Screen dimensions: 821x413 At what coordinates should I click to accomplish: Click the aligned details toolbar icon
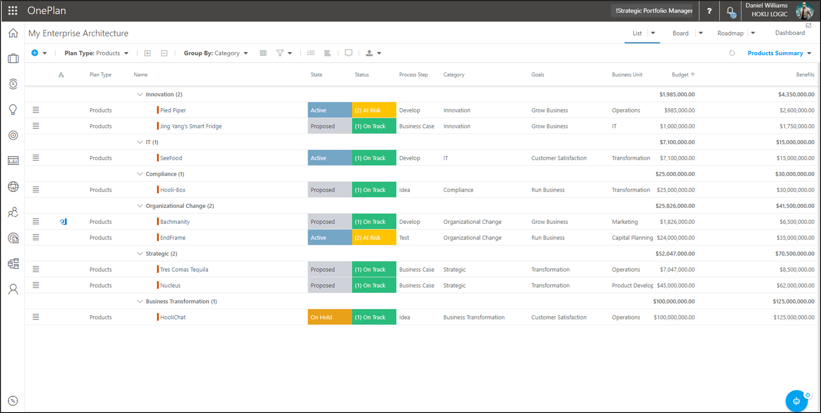[x=327, y=53]
